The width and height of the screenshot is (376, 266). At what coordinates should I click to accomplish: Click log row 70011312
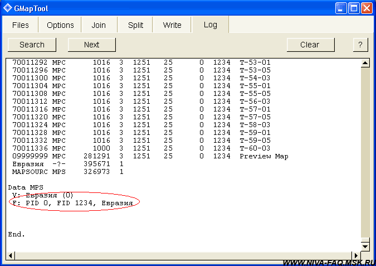(141, 101)
